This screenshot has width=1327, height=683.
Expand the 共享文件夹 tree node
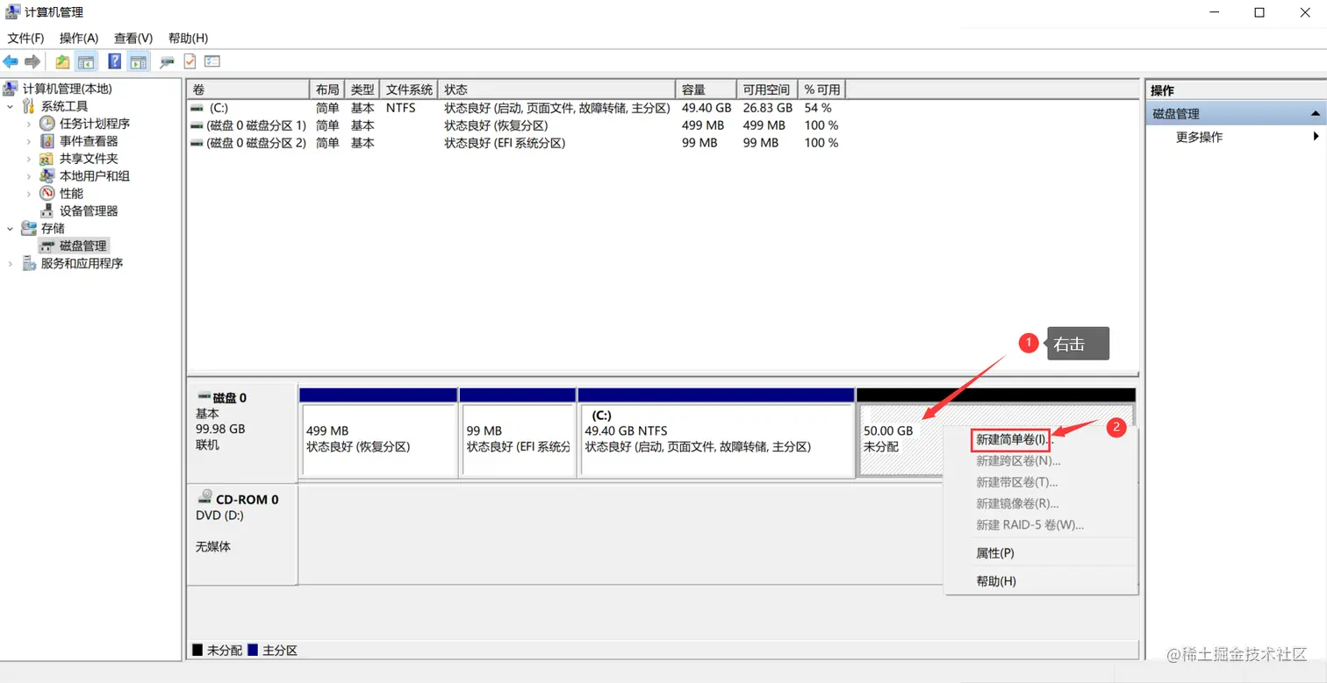[29, 159]
